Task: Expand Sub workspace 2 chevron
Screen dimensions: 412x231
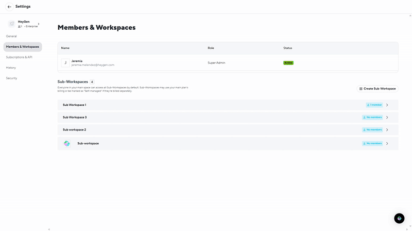Action: (387, 130)
